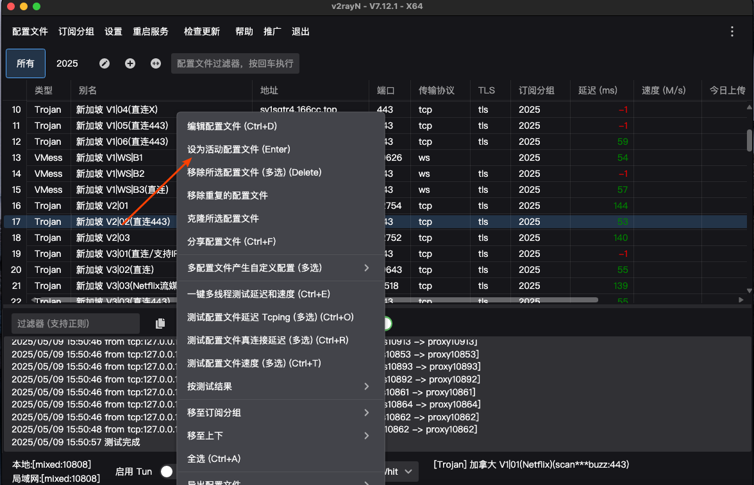Image resolution: width=754 pixels, height=485 pixels.
Task: Add a subscription group with the plus icon
Action: click(x=130, y=63)
